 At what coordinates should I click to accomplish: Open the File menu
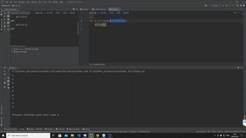tap(7, 2)
